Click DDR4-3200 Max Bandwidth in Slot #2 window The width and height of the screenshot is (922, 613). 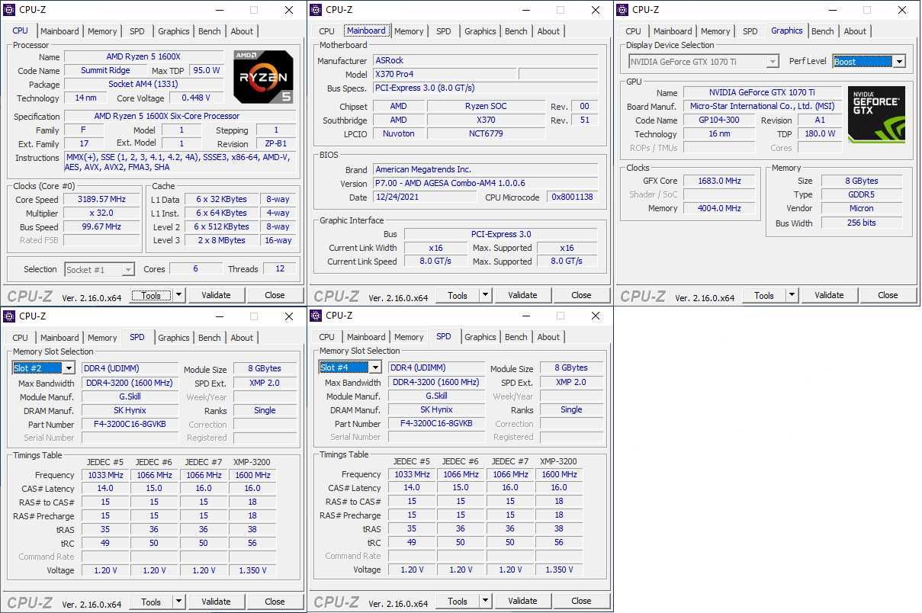pos(129,384)
